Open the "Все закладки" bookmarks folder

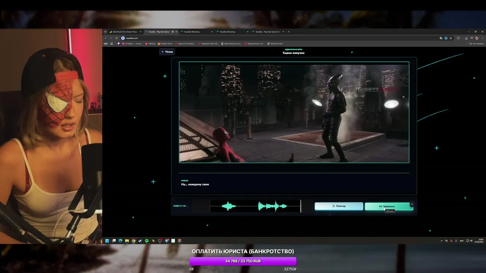click(476, 44)
